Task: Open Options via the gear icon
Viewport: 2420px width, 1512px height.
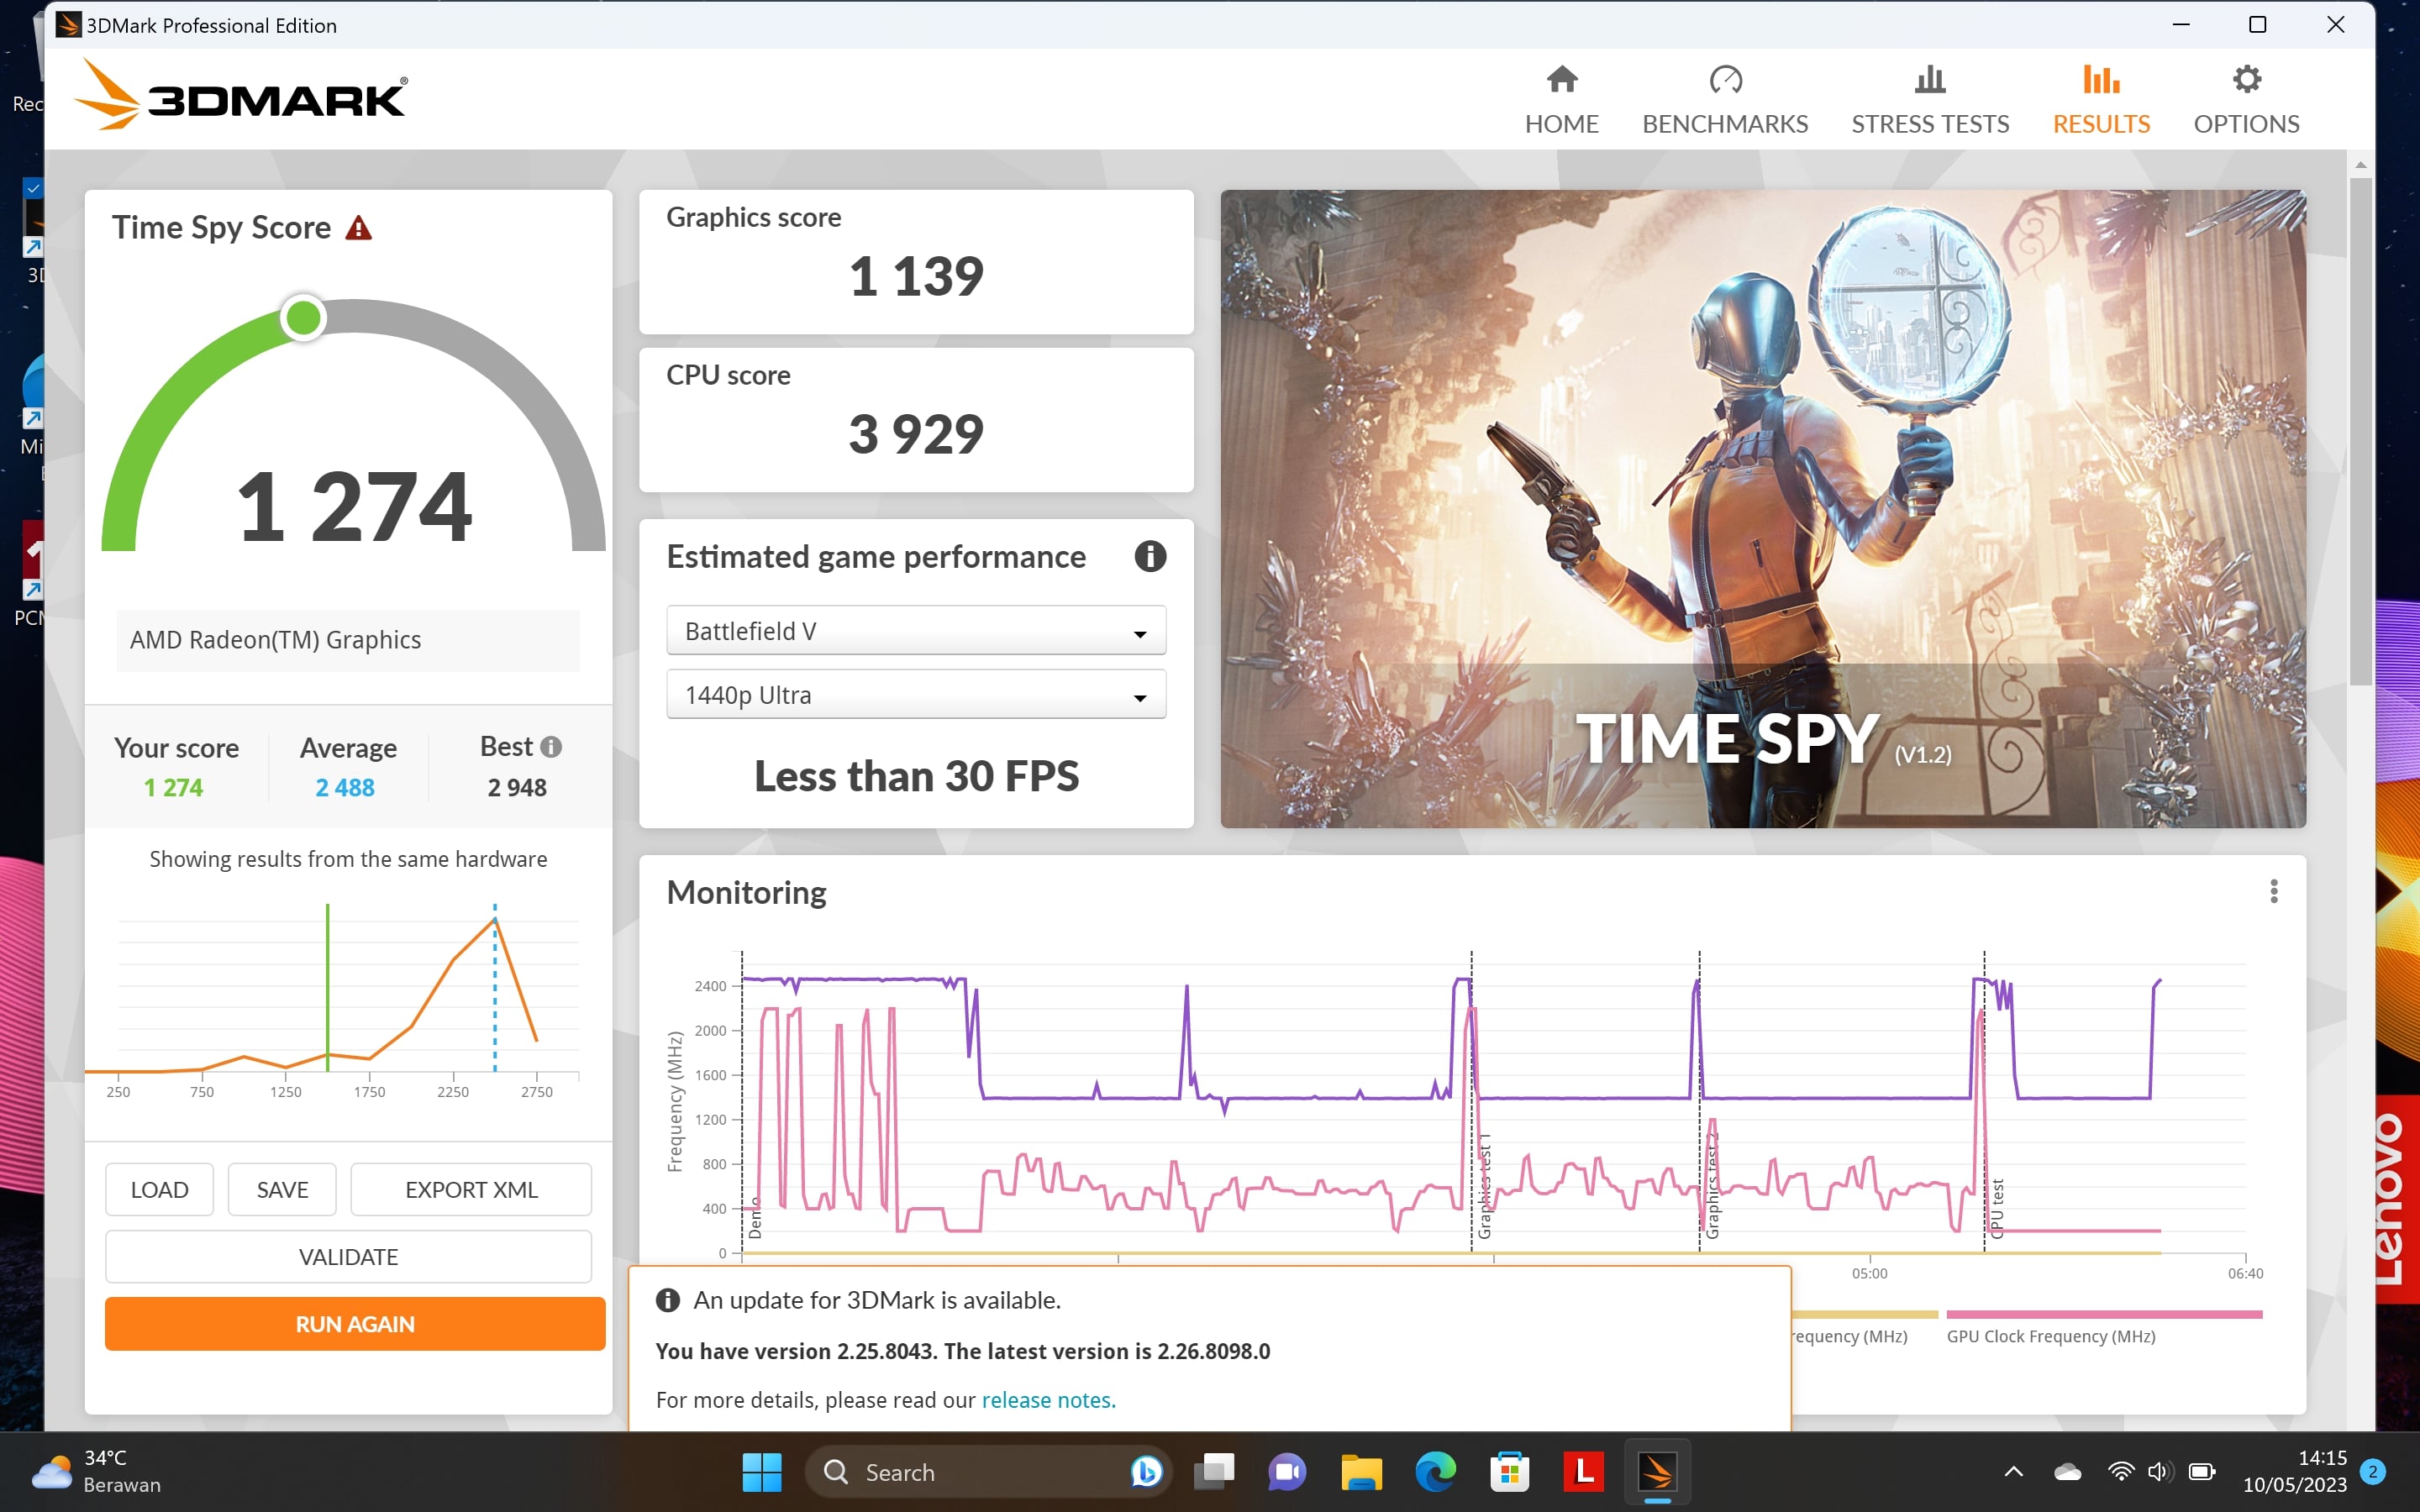Action: pyautogui.click(x=2245, y=78)
